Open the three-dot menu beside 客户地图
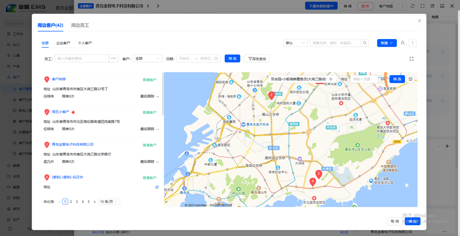 pyautogui.click(x=403, y=6)
